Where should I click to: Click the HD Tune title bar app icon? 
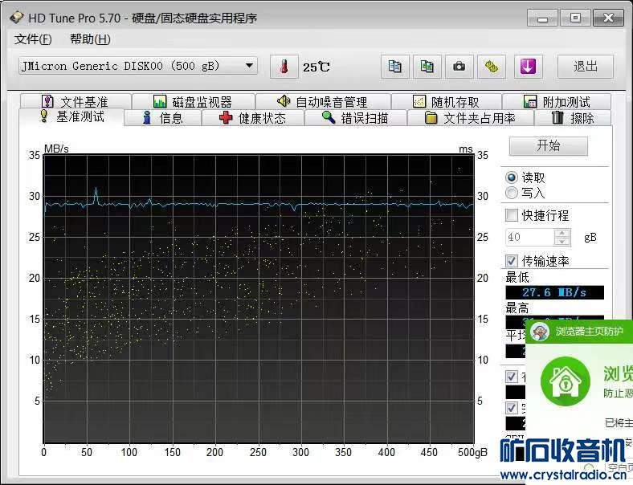click(x=16, y=18)
